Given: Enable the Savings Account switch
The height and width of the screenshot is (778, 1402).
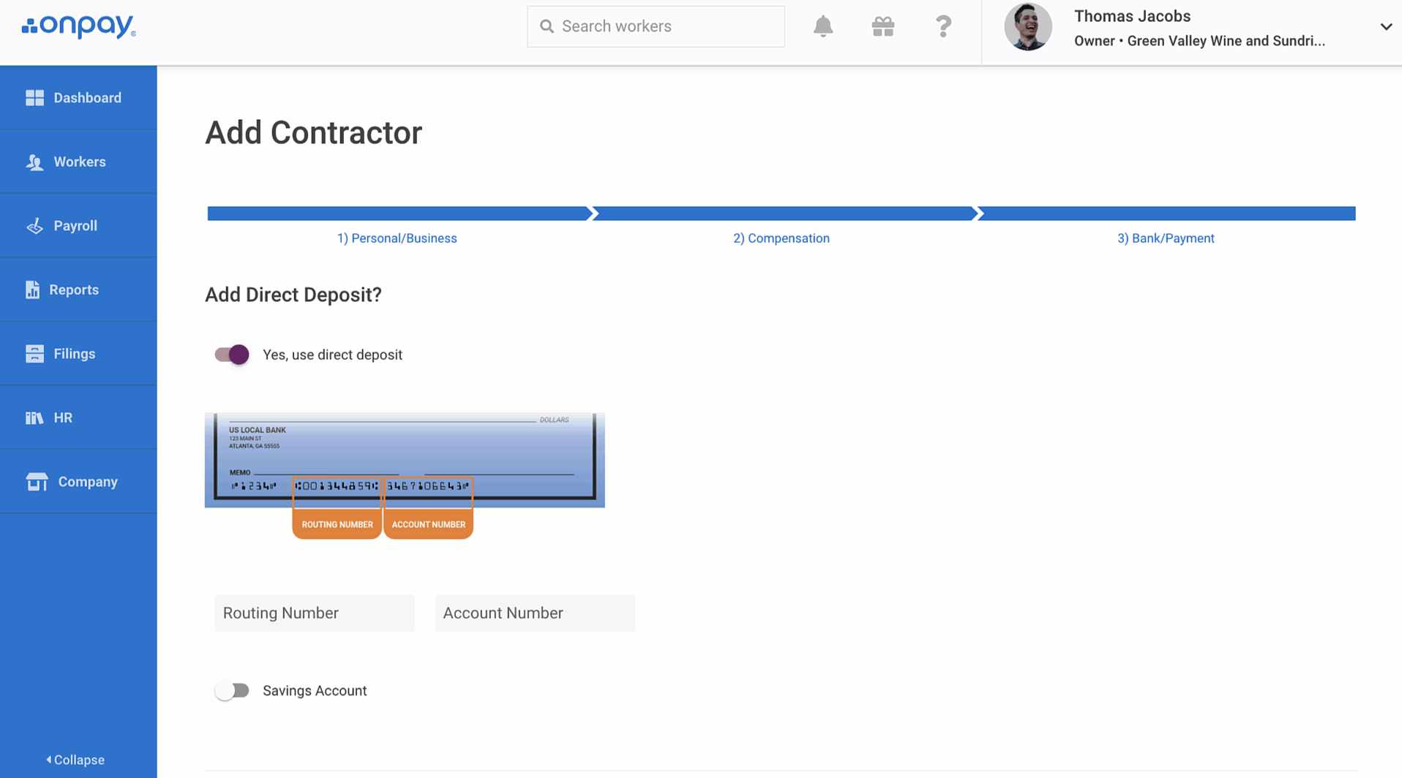Looking at the screenshot, I should click(x=232, y=690).
